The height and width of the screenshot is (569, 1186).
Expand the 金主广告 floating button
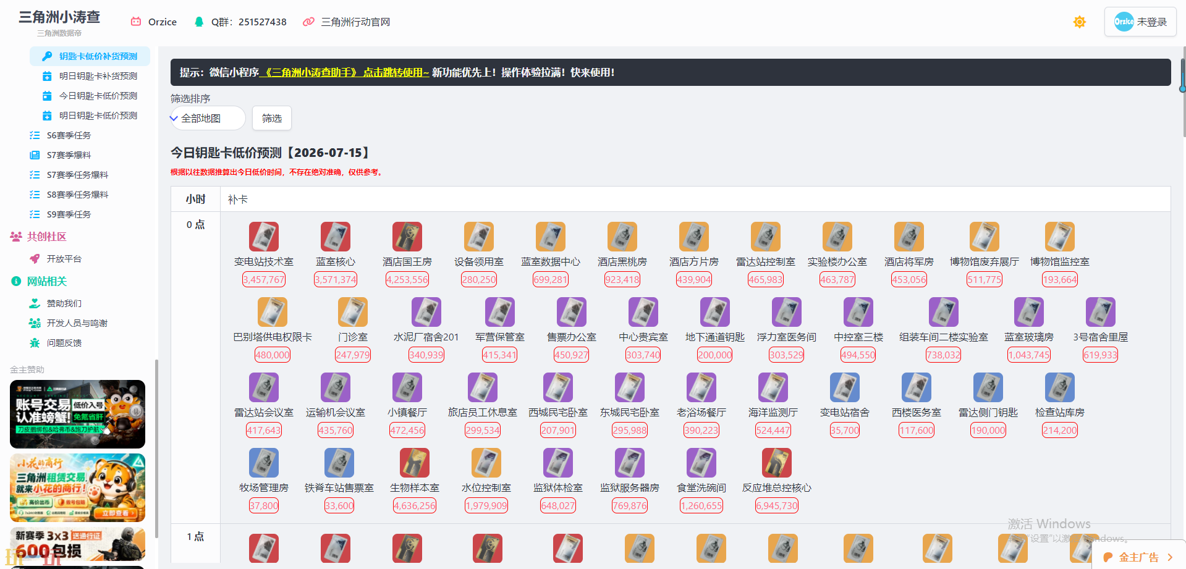(x=1139, y=557)
